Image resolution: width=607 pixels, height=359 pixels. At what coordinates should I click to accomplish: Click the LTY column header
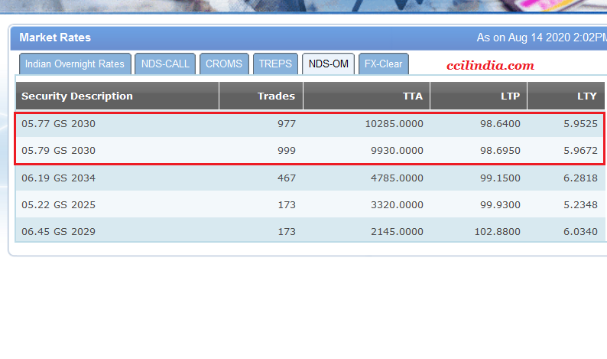point(566,96)
